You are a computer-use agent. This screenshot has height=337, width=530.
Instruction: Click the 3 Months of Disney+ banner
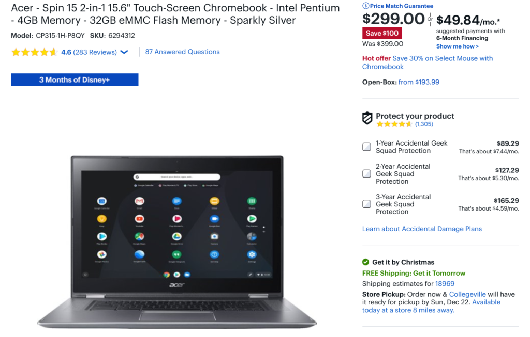coord(75,80)
